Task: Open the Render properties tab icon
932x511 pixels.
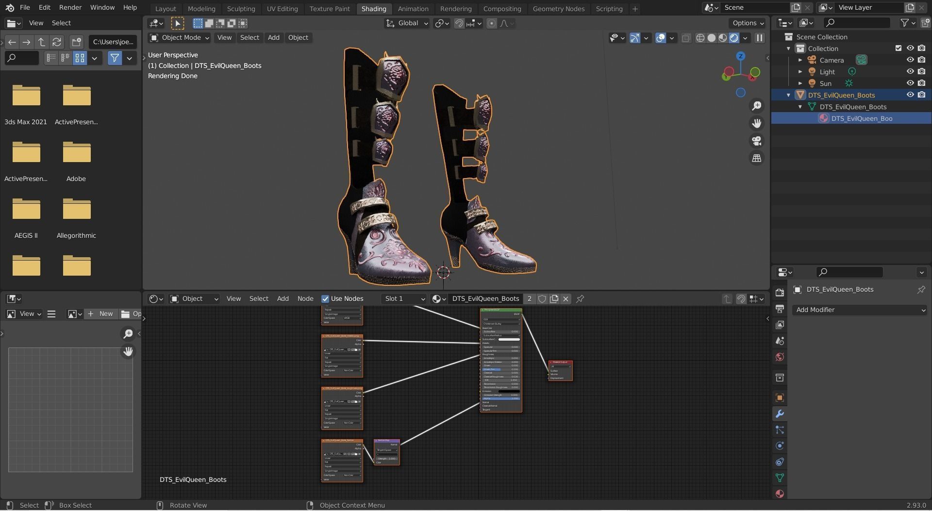Action: coord(780,293)
